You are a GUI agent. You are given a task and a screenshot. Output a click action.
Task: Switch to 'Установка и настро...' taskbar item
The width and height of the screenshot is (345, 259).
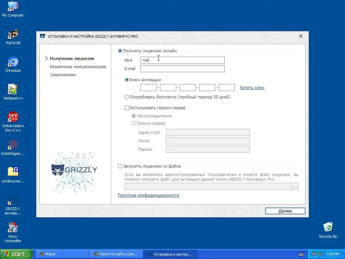170,254
